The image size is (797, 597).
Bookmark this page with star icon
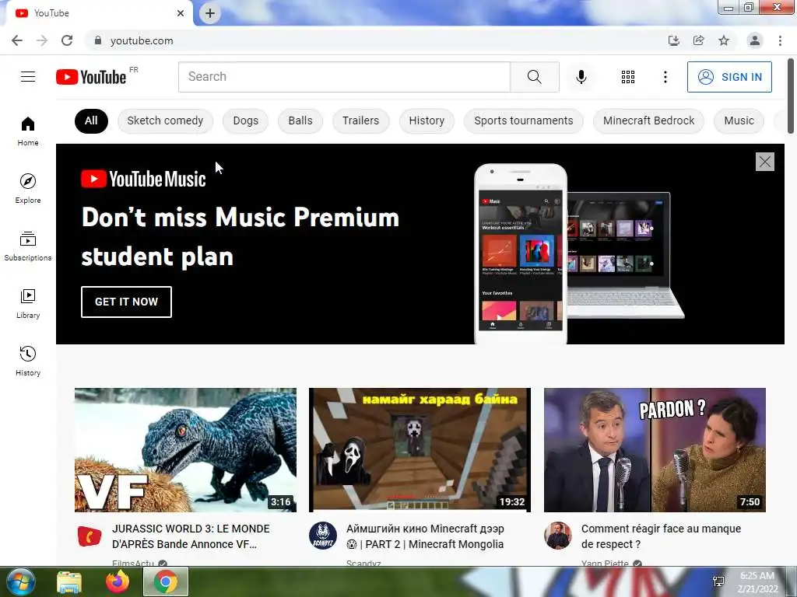pyautogui.click(x=724, y=40)
